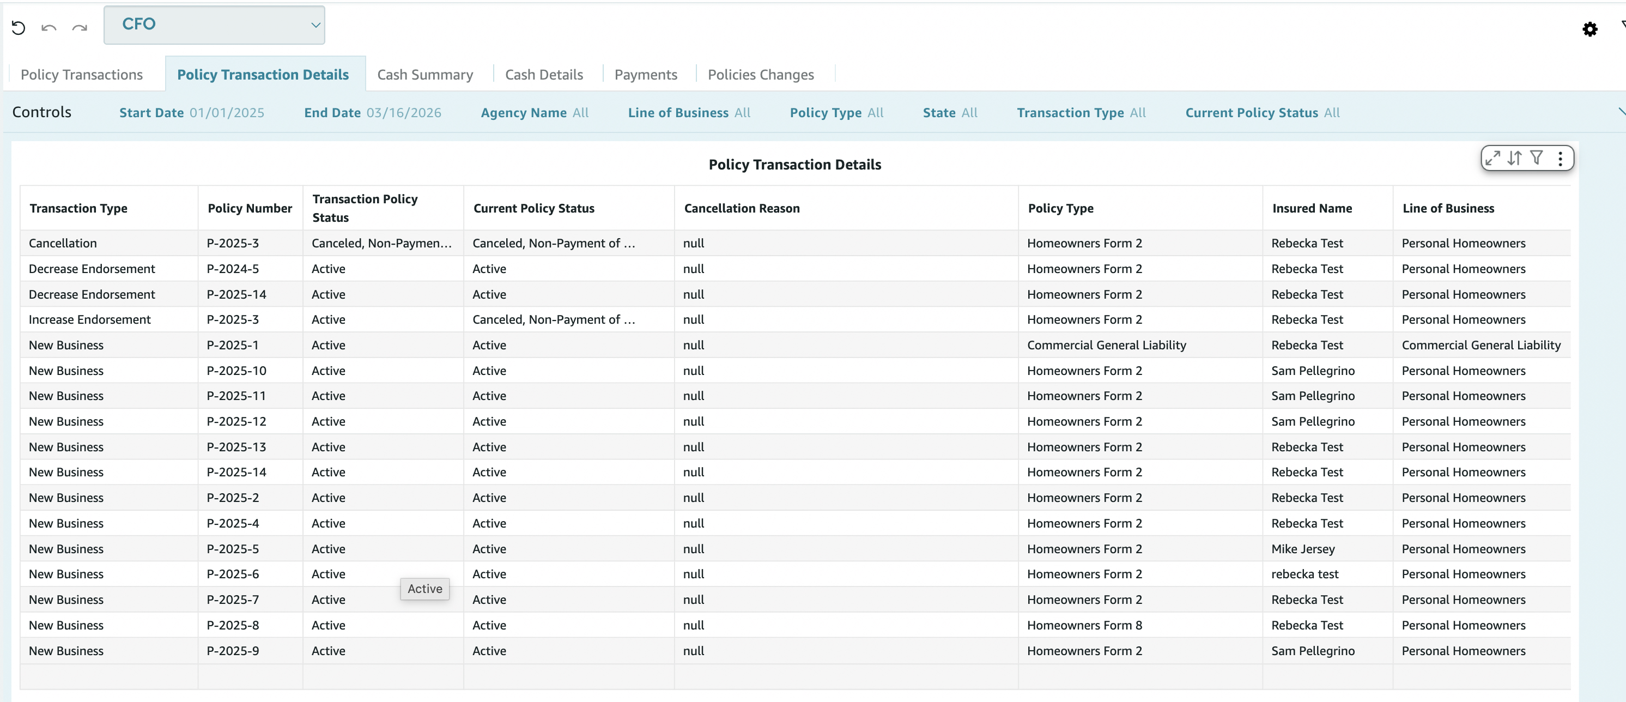
Task: Open the Transaction Type filter control
Action: tap(1081, 112)
